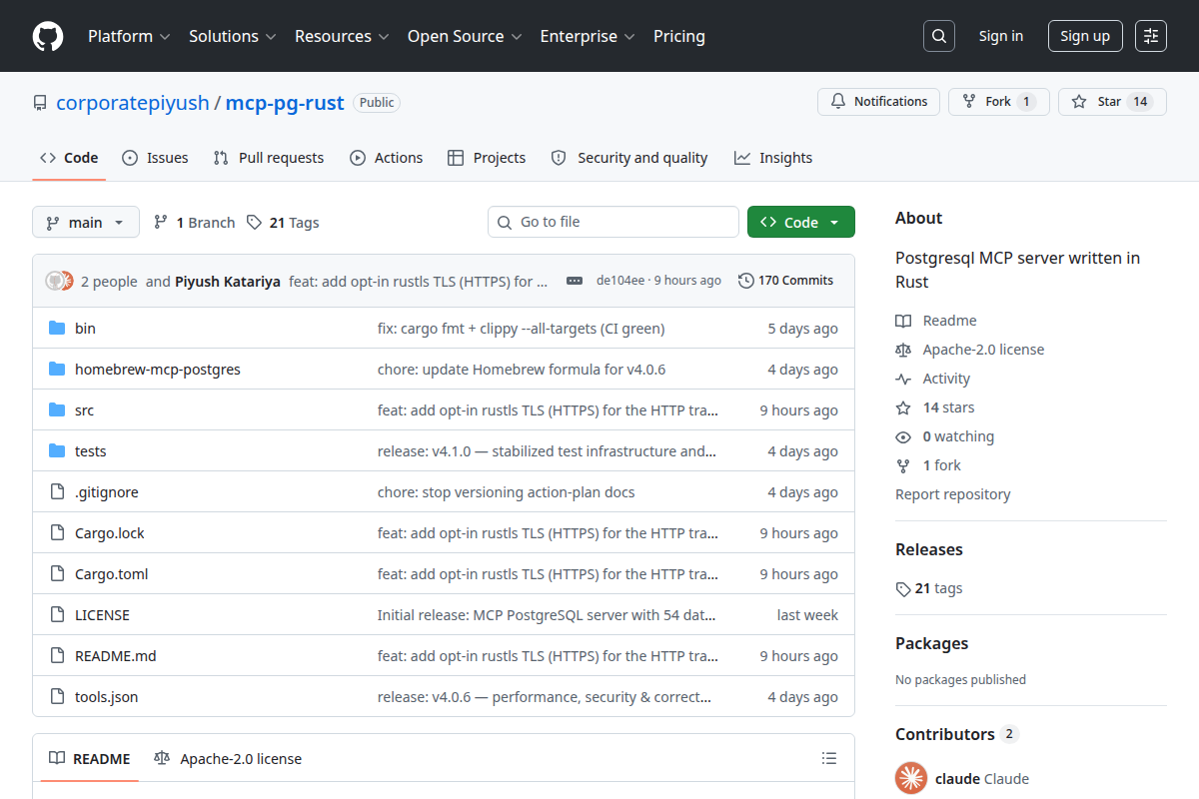Open the main branch selector dropdown
This screenshot has width=1199, height=799.
coord(86,222)
